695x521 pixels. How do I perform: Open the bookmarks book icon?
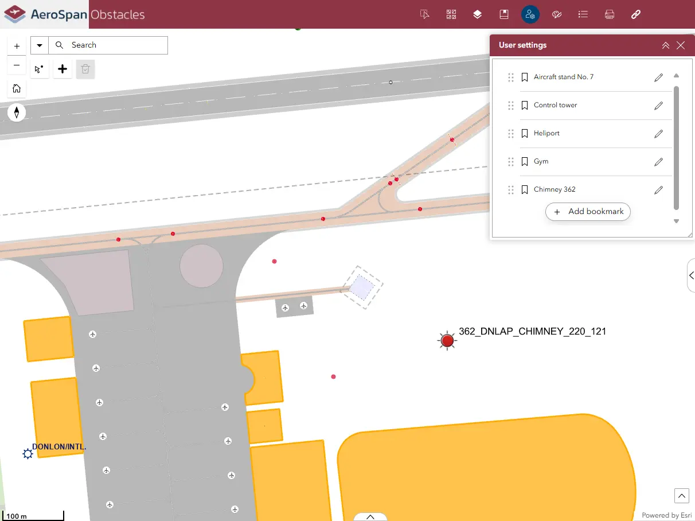pyautogui.click(x=504, y=14)
